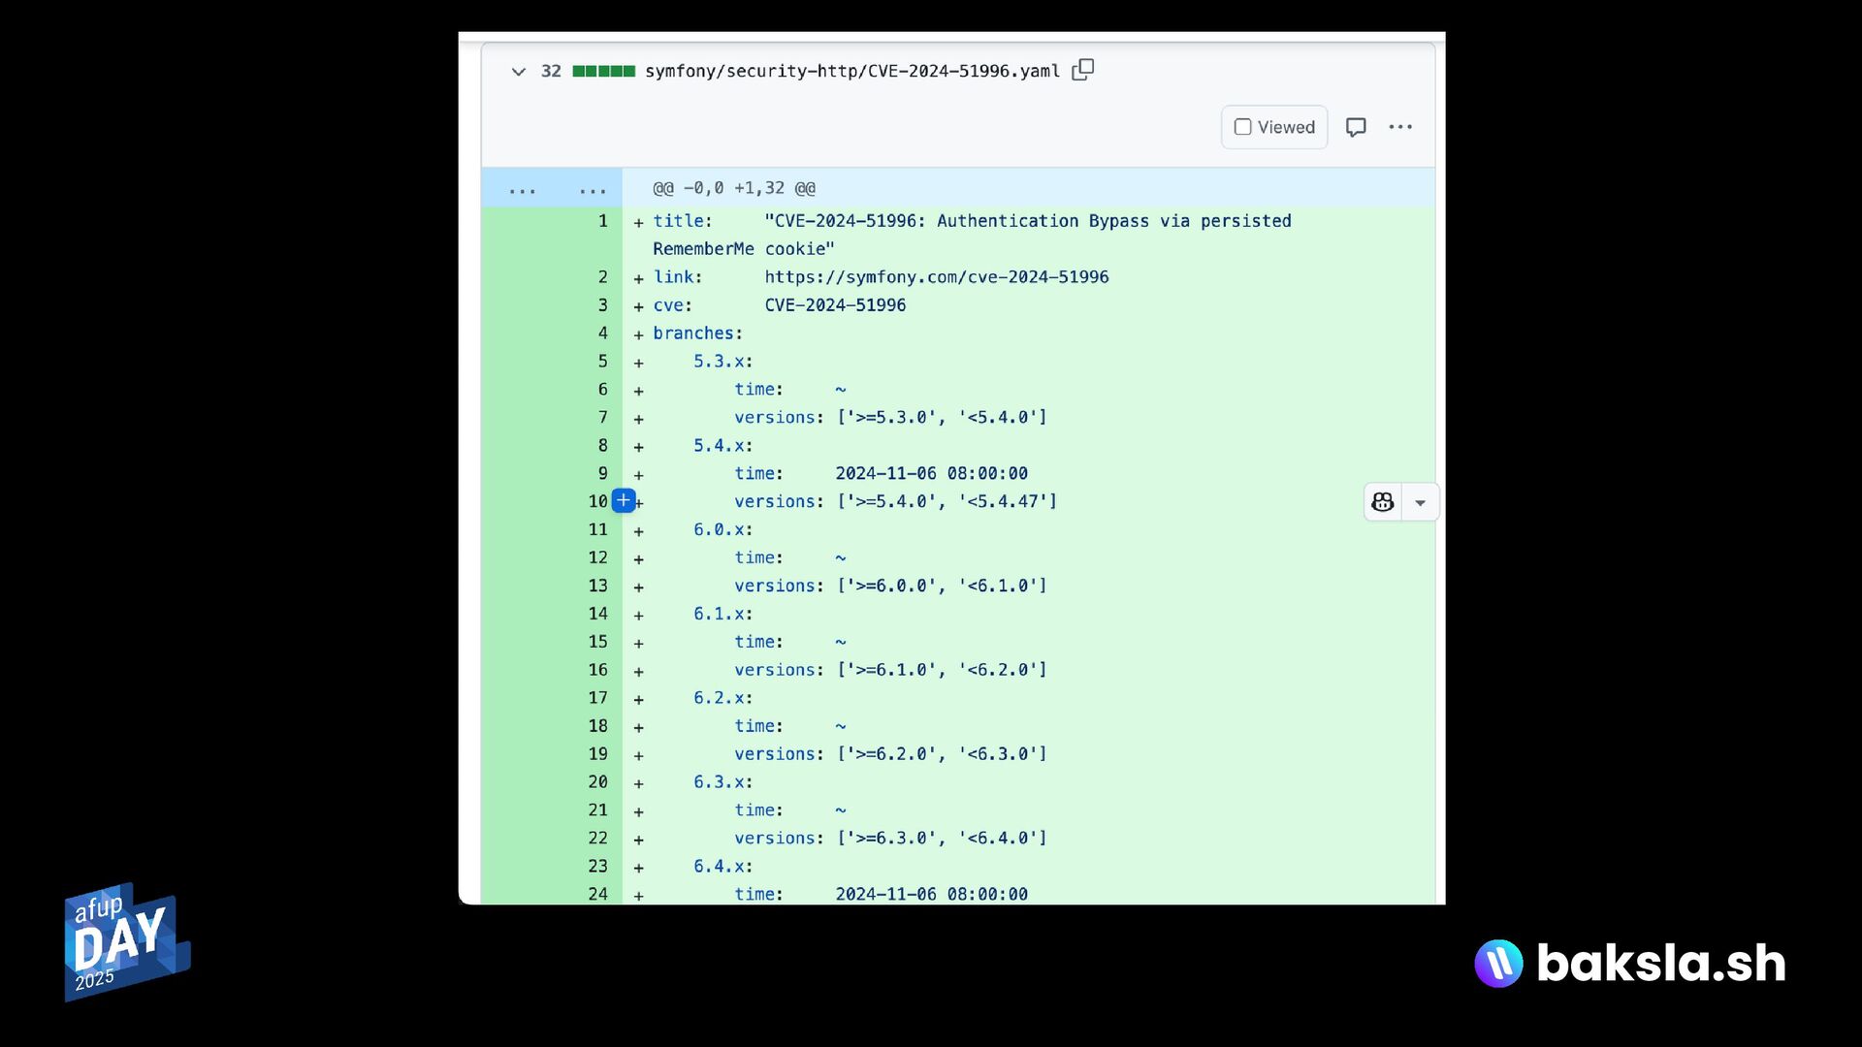Click line number 9
This screenshot has height=1047, width=1862.
click(x=603, y=473)
